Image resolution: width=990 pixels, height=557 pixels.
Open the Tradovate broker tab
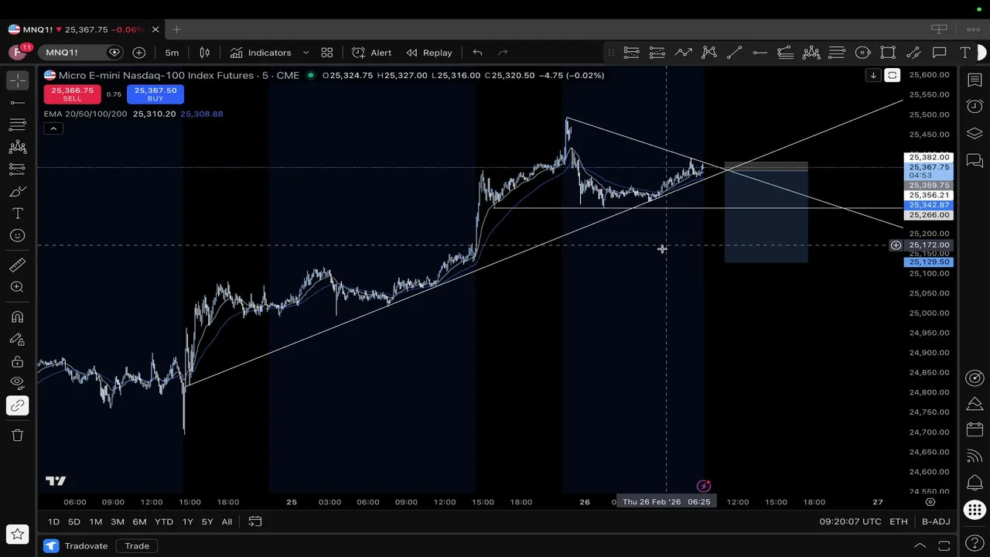point(77,546)
